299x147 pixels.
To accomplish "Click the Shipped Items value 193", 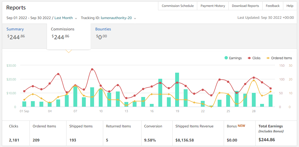I will click(73, 140).
